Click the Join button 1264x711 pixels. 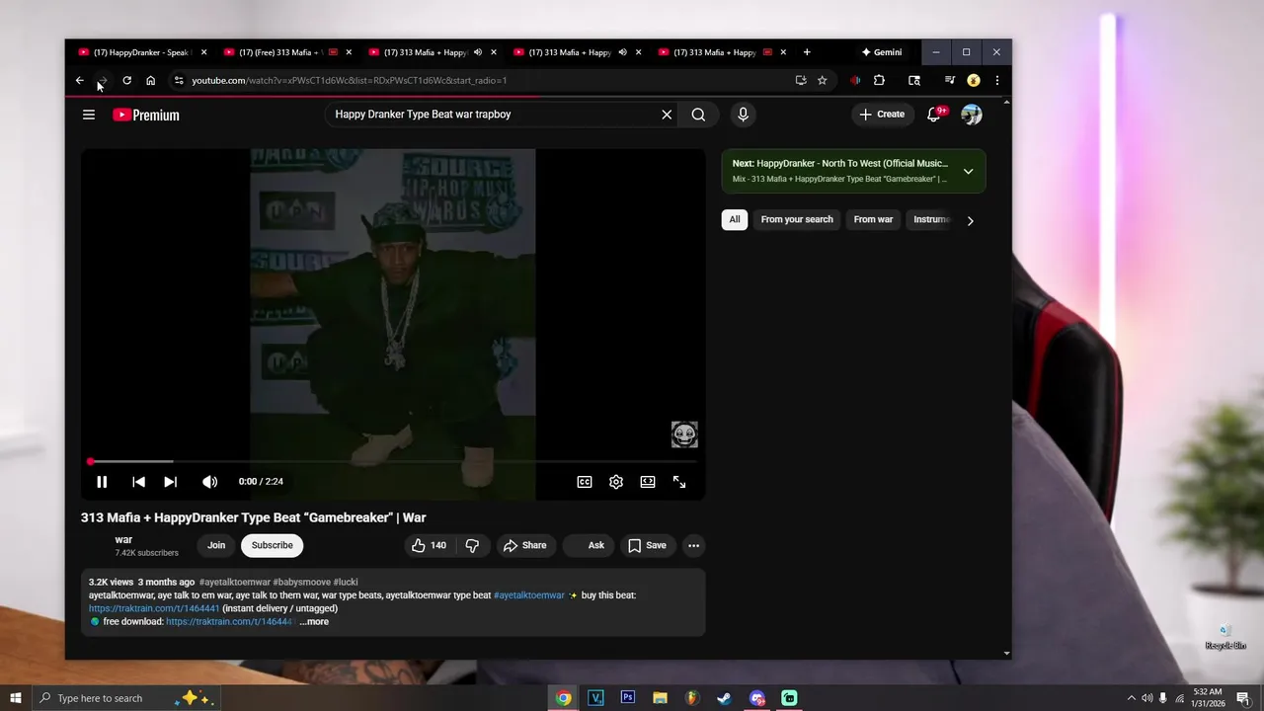click(216, 545)
